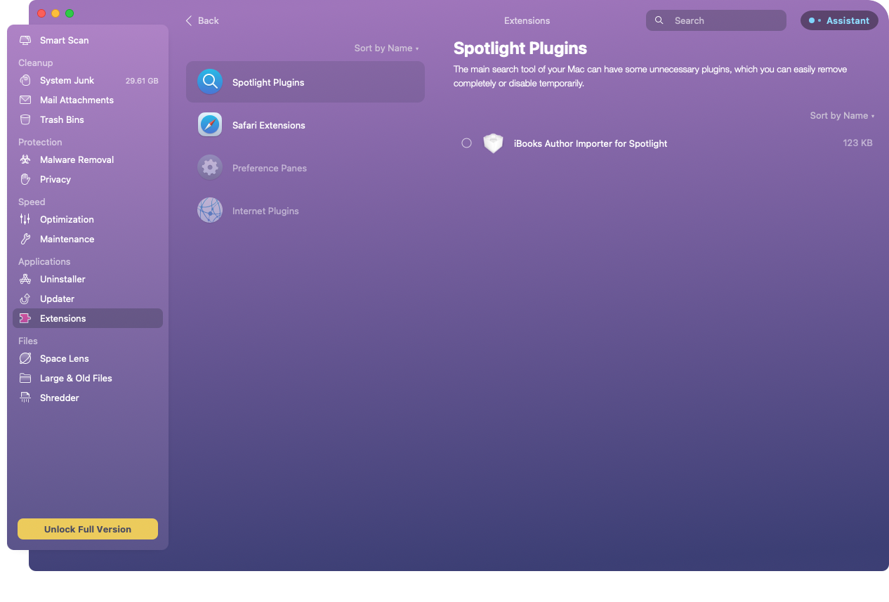Open the System Junk section
Viewport: 889px width, 602px height.
tap(88, 80)
